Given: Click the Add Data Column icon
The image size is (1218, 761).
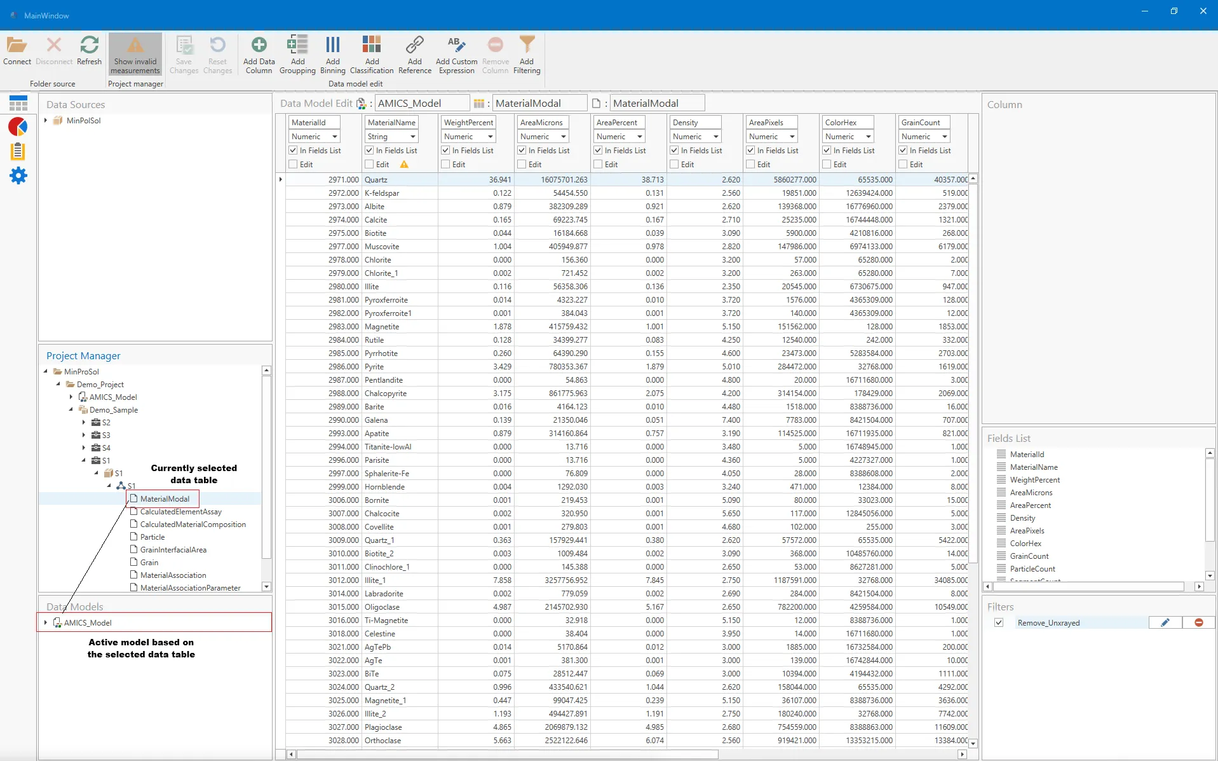Looking at the screenshot, I should 259,45.
